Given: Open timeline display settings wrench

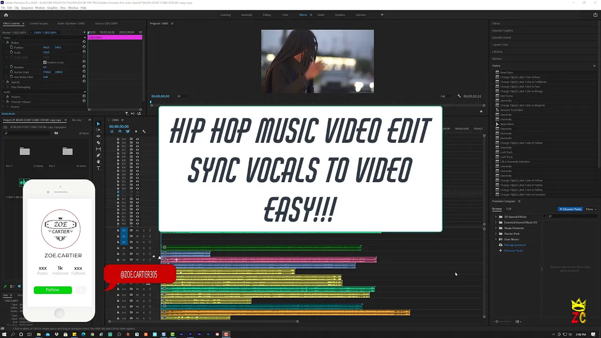Looking at the screenshot, I should pyautogui.click(x=144, y=131).
